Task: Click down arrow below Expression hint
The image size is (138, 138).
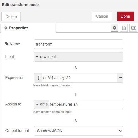Action: click(76, 94)
